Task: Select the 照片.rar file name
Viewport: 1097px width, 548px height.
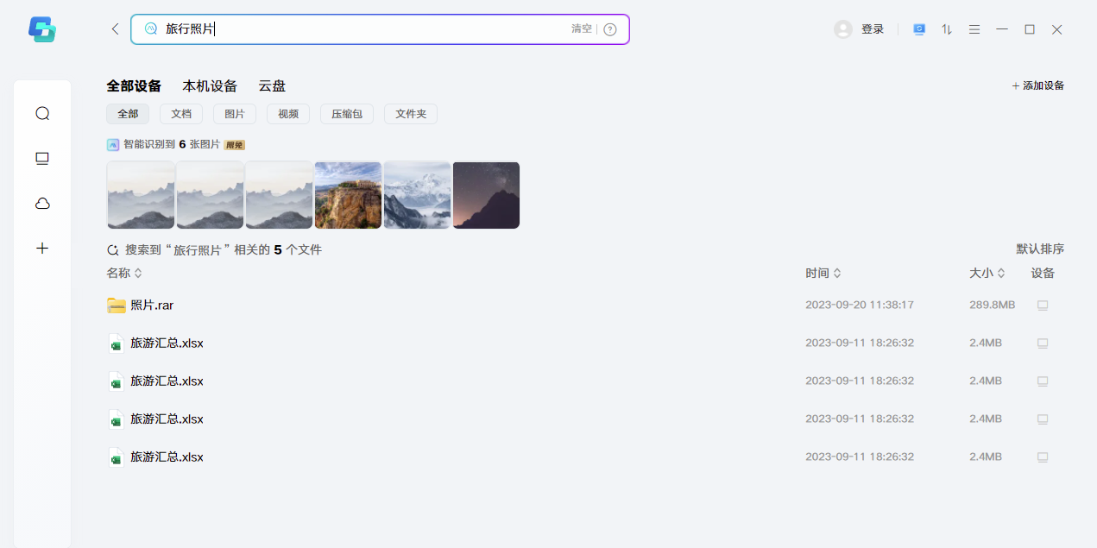Action: pyautogui.click(x=152, y=305)
